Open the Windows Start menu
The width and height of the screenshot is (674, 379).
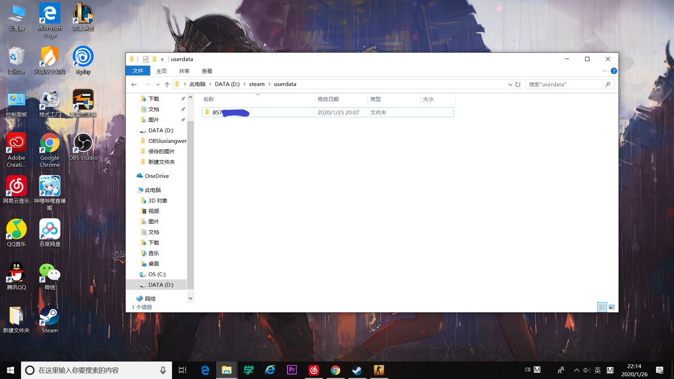10,370
